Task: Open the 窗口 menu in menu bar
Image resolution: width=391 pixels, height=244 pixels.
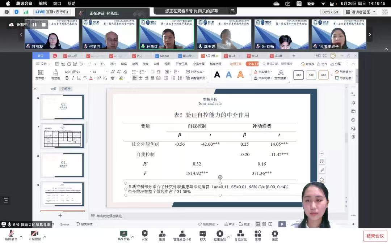Action: [x=57, y=3]
